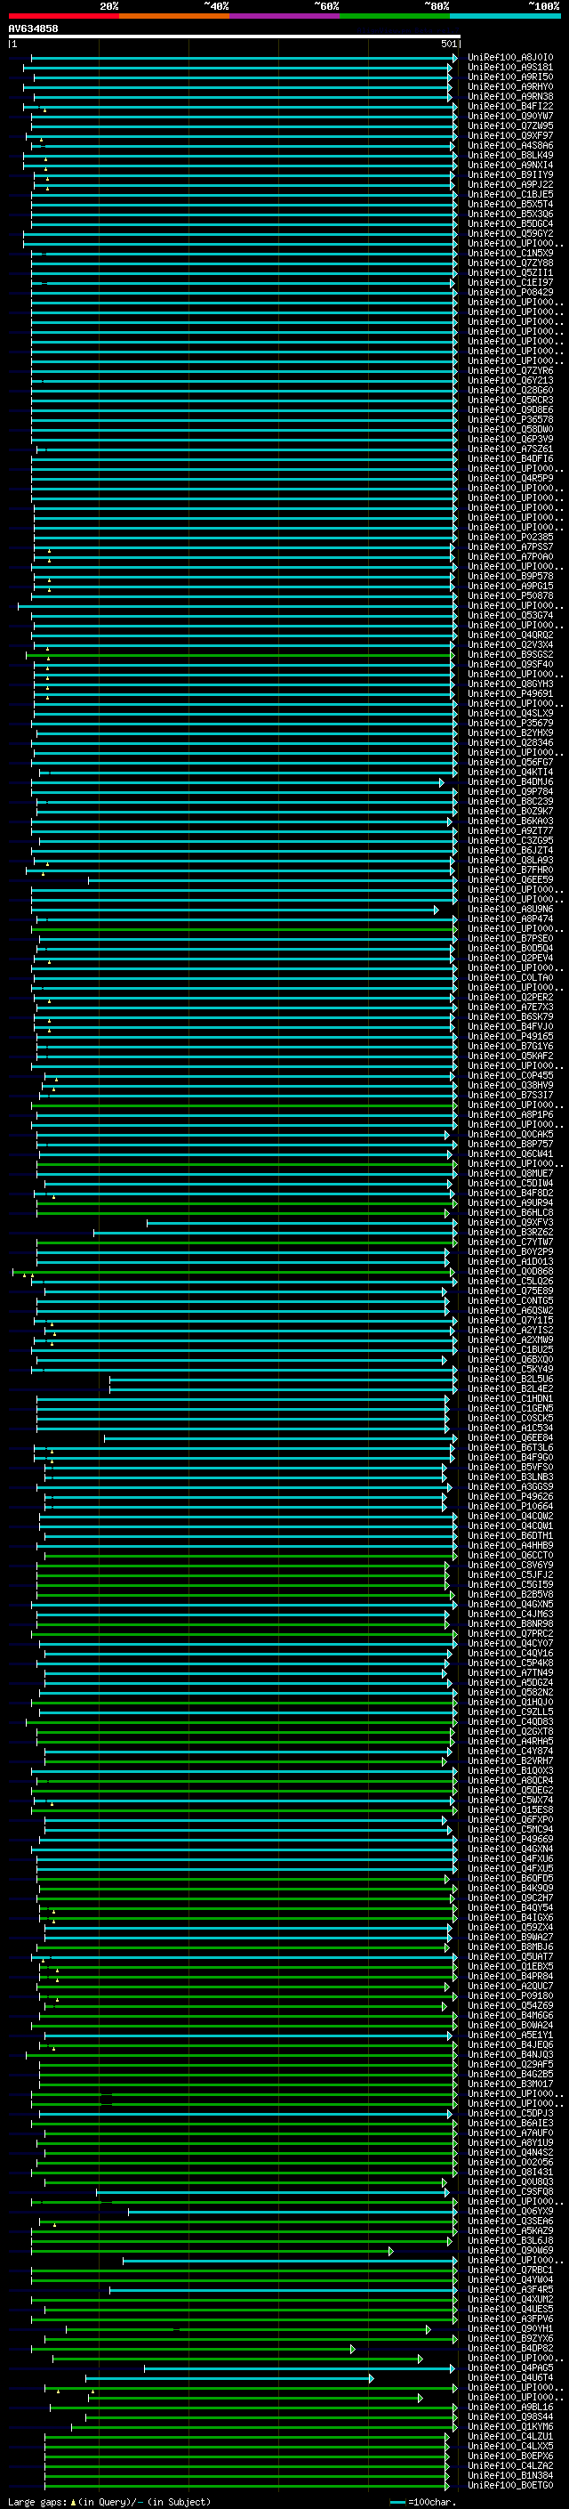This screenshot has width=569, height=2509.
Task: Click the cyan alignment bar for UniRef100_A8J0I0
Action: 244,58
